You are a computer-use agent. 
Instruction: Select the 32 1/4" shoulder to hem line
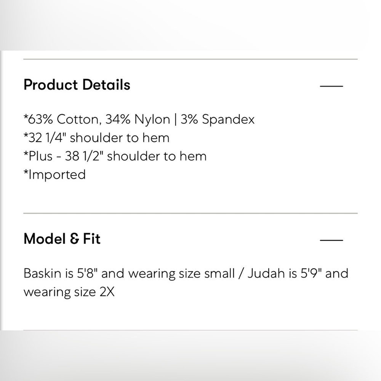(96, 138)
